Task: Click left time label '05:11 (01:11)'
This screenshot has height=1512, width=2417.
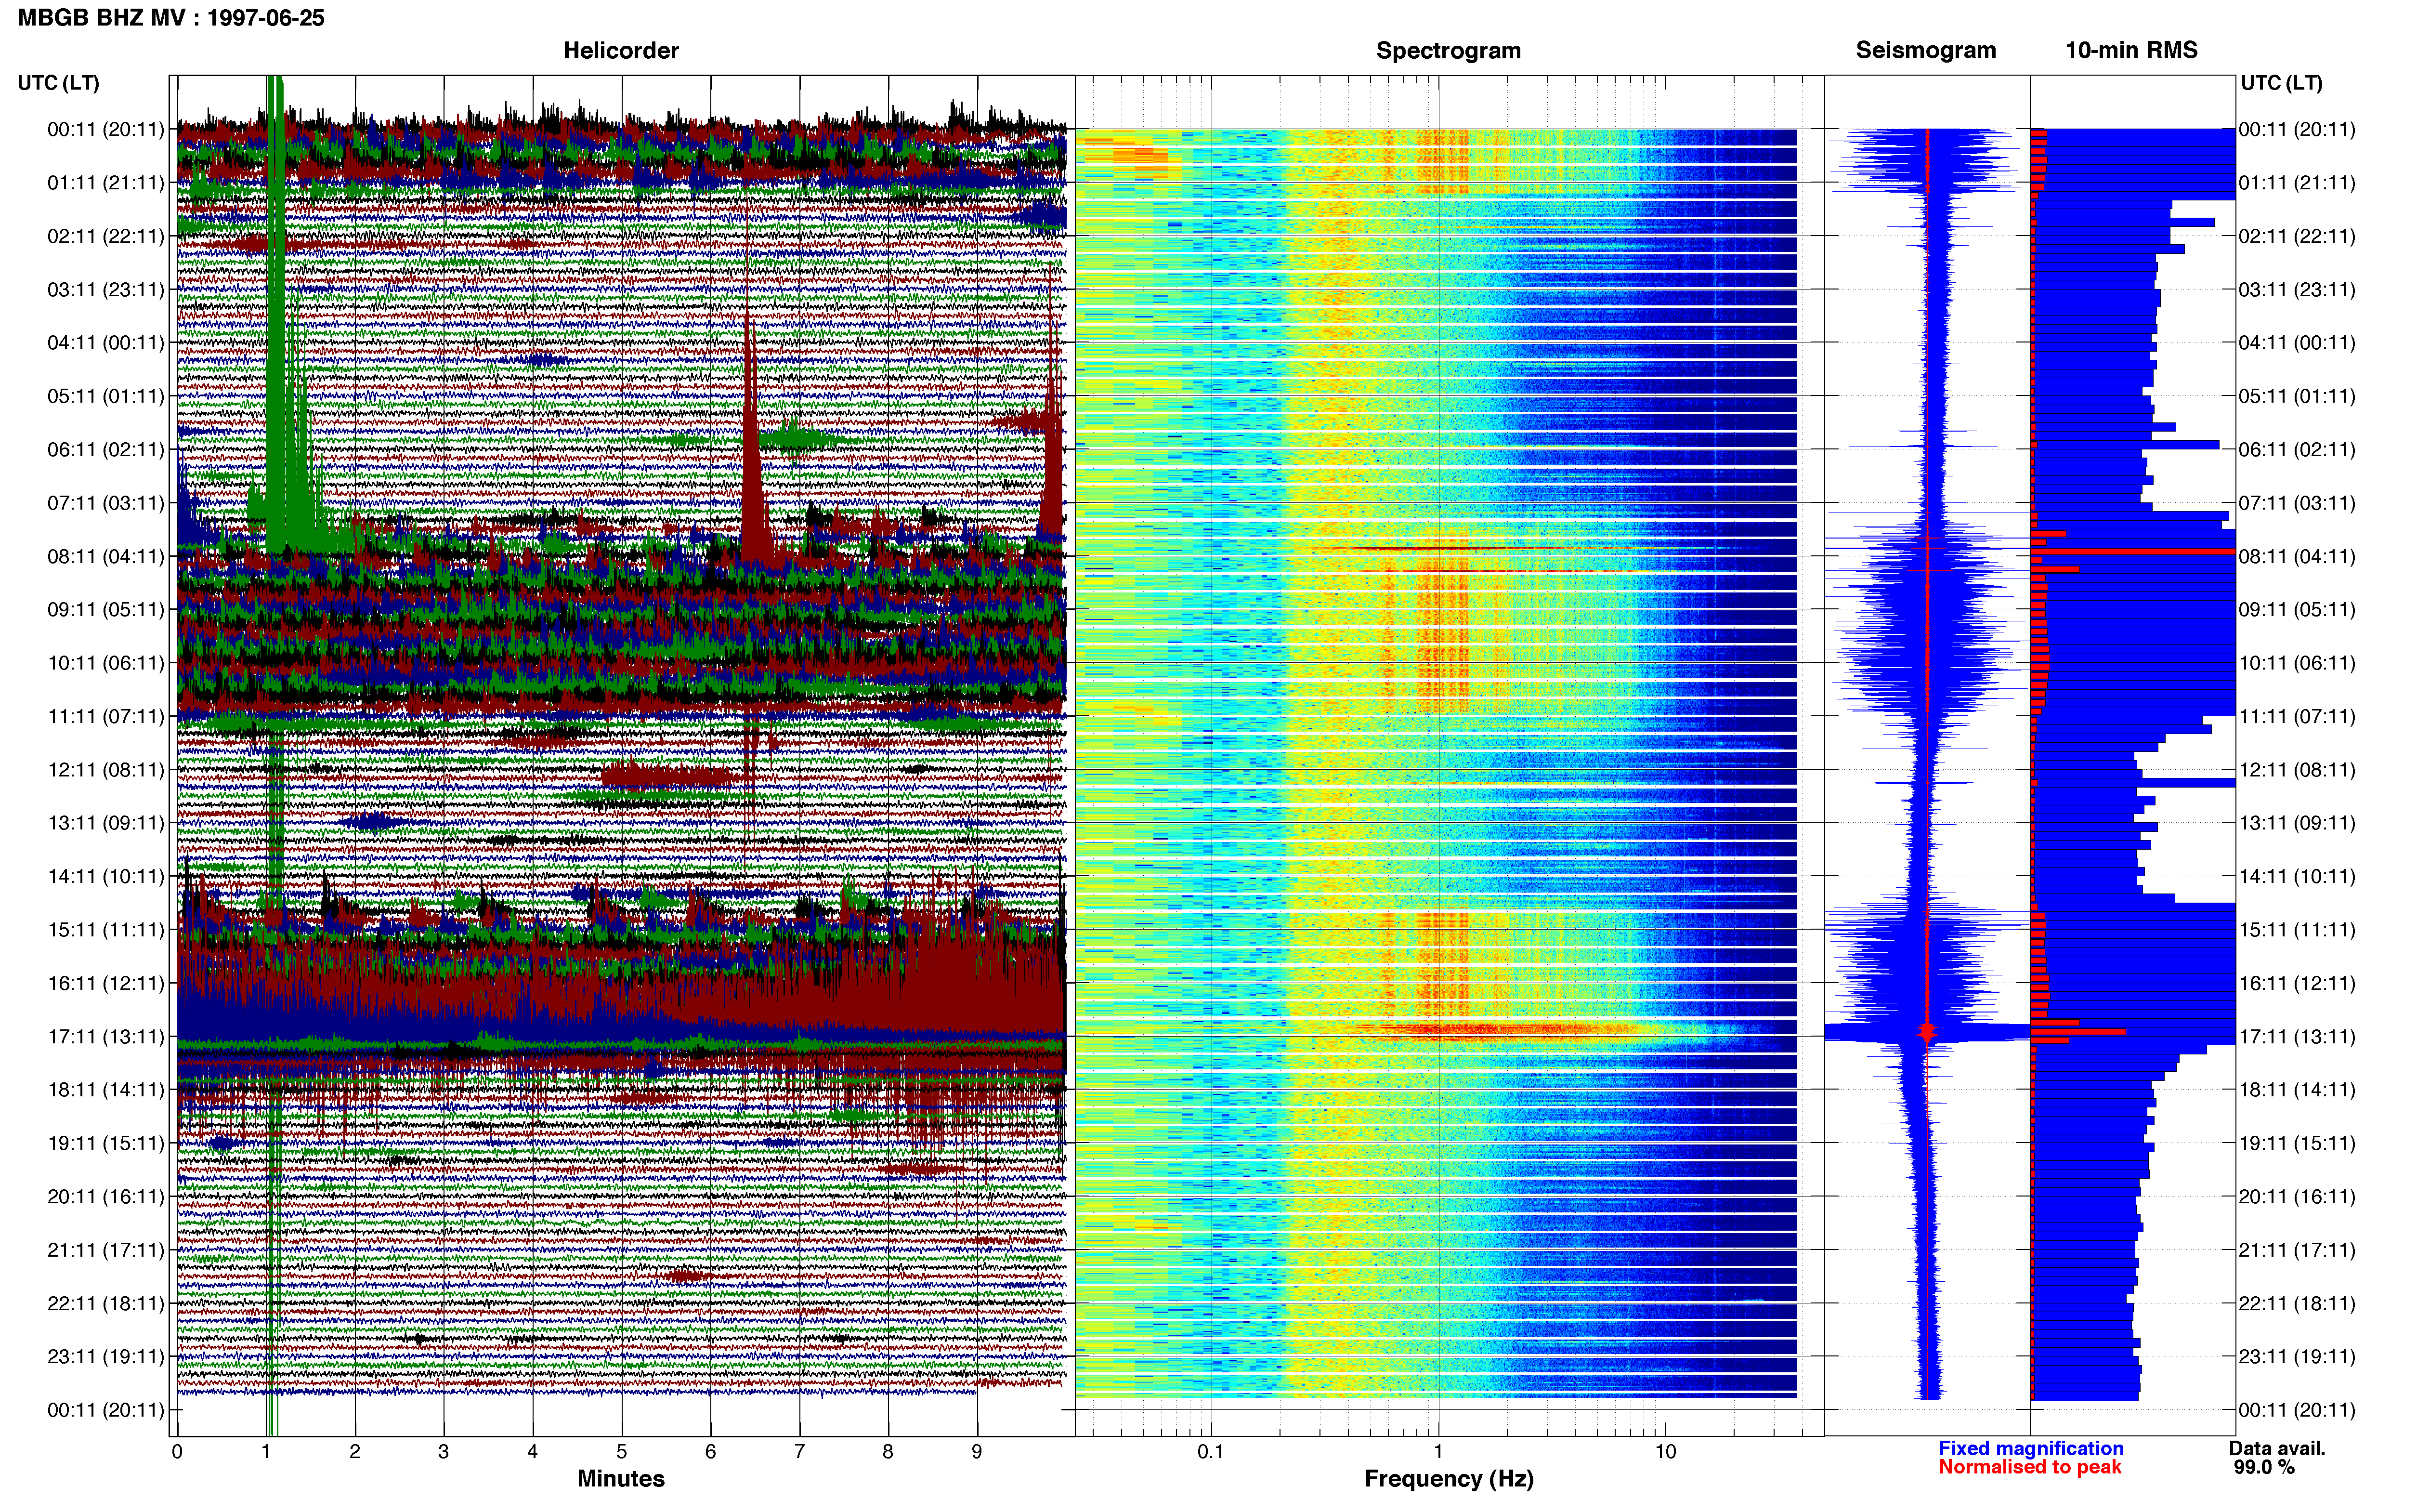Action: pos(105,396)
